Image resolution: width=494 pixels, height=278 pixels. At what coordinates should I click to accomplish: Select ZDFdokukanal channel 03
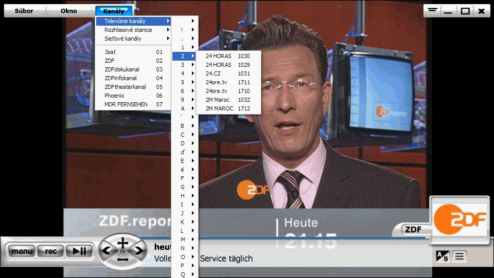point(134,69)
